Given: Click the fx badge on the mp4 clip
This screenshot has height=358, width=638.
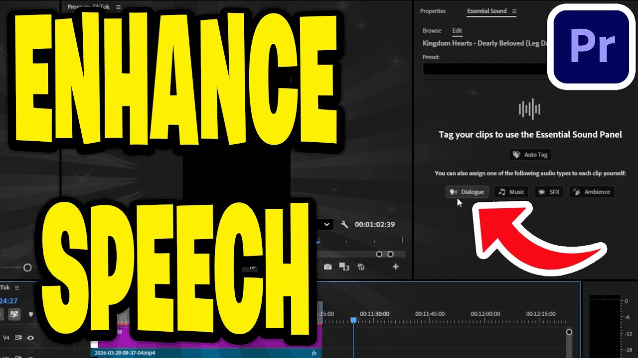Looking at the screenshot, I should point(314,353).
